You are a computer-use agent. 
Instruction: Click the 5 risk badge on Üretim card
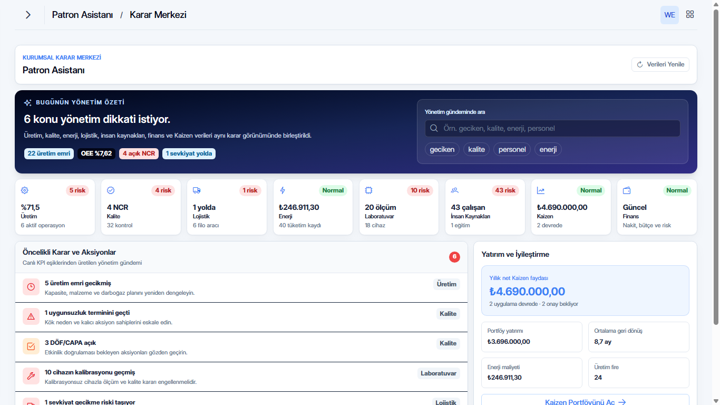coord(77,190)
